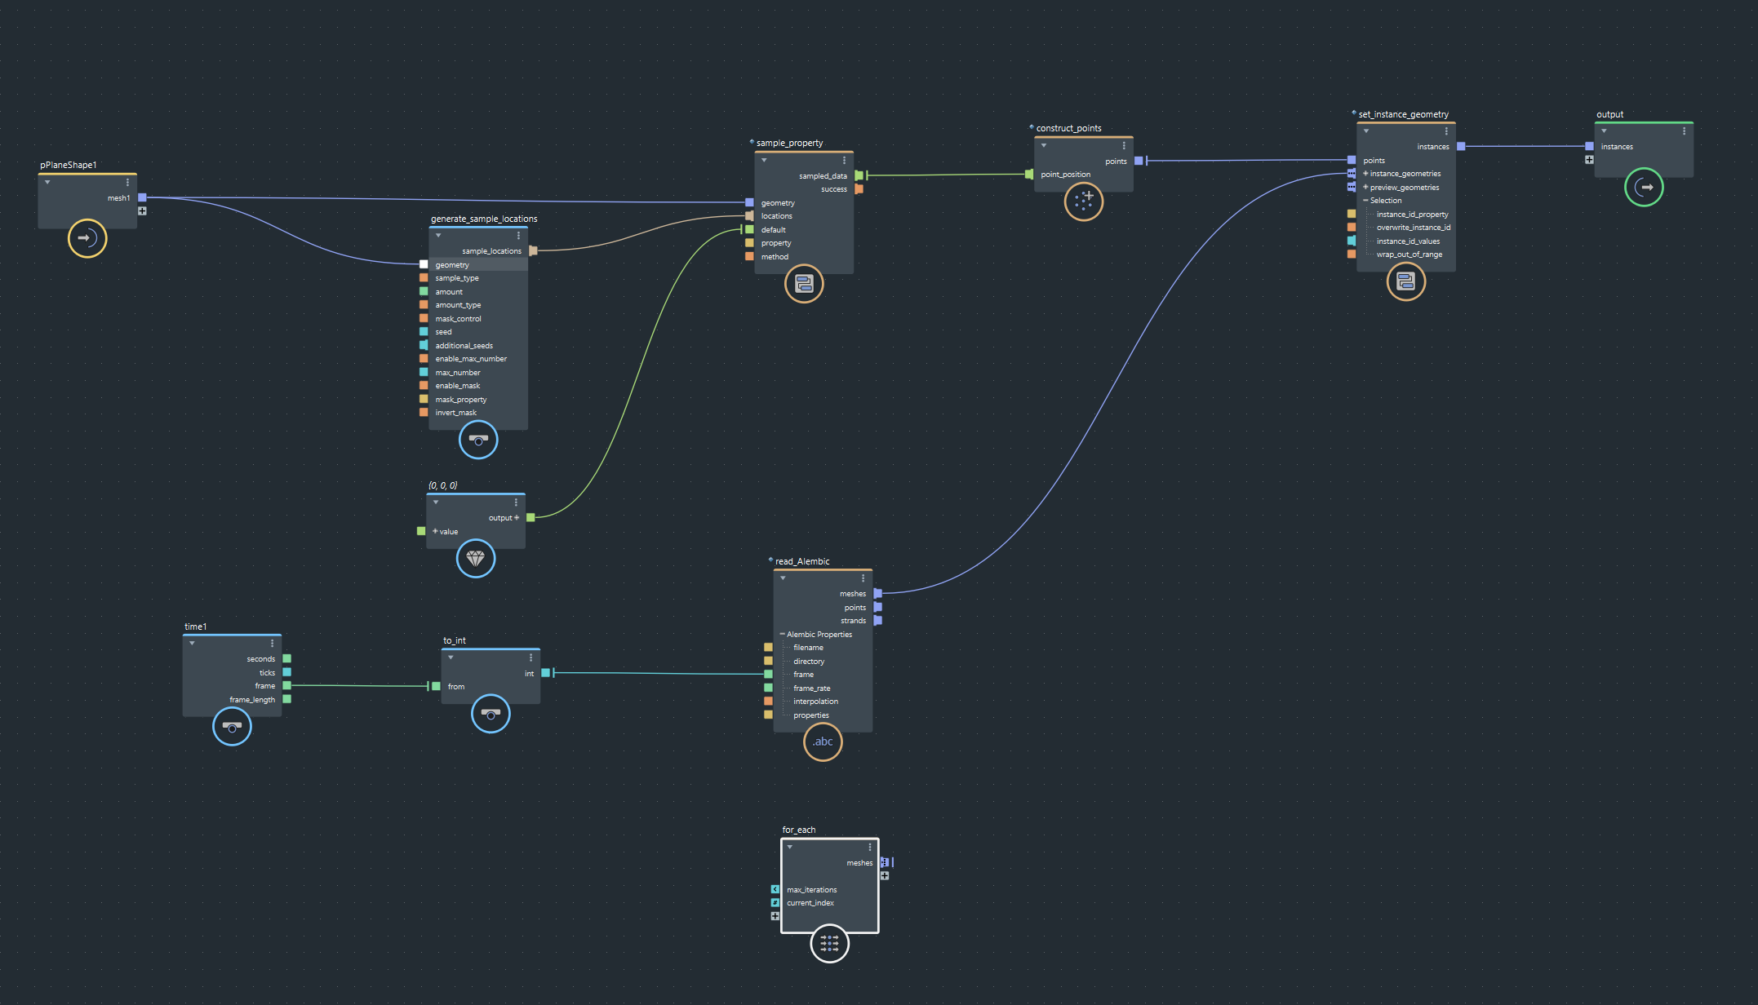Click the pPlaneShape1 node input icon
1758x1005 pixels.
[87, 238]
